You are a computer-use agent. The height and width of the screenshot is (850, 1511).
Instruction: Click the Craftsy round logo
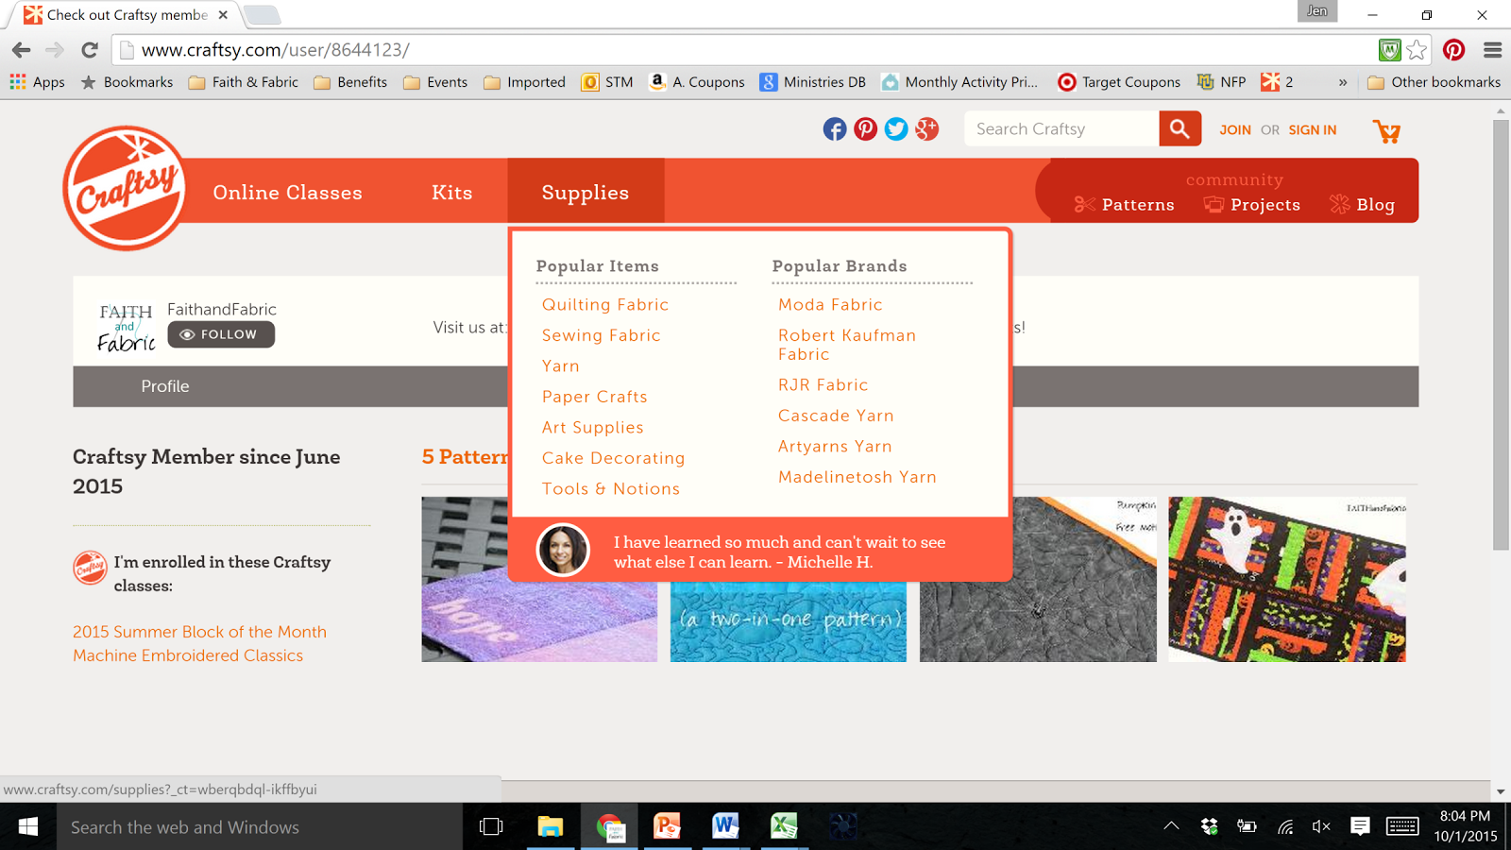126,188
